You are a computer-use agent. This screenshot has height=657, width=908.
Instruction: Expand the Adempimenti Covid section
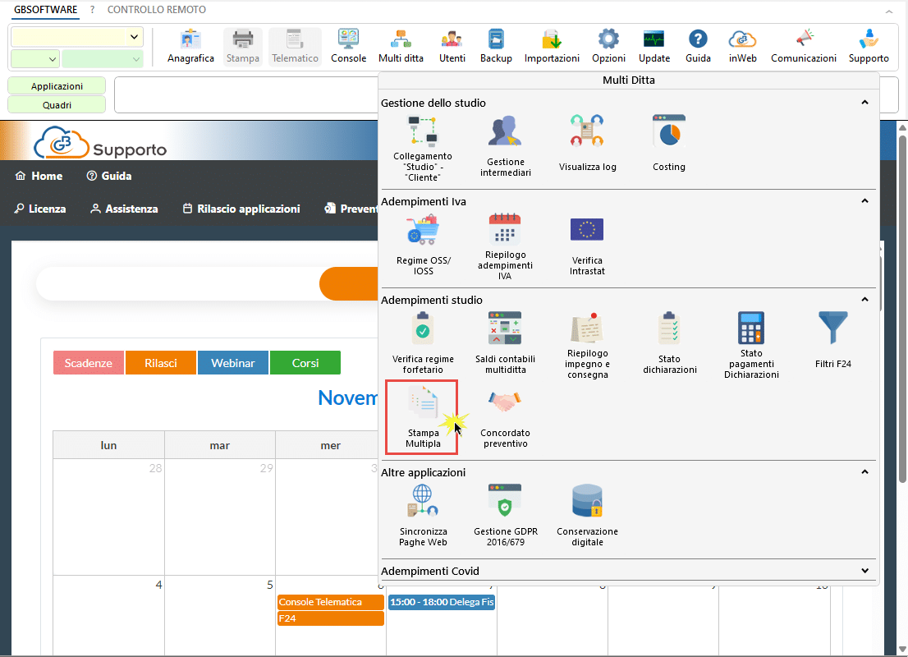coord(864,571)
